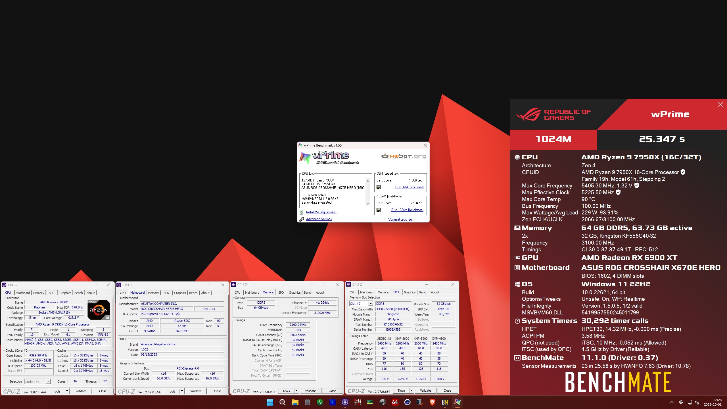Open the Windows Start menu

pos(270,402)
